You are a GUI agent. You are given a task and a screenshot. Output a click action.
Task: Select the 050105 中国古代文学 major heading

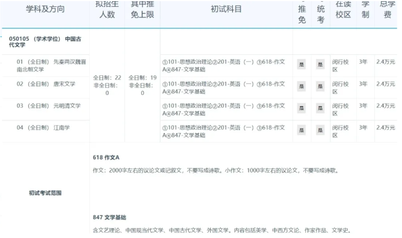(x=43, y=41)
